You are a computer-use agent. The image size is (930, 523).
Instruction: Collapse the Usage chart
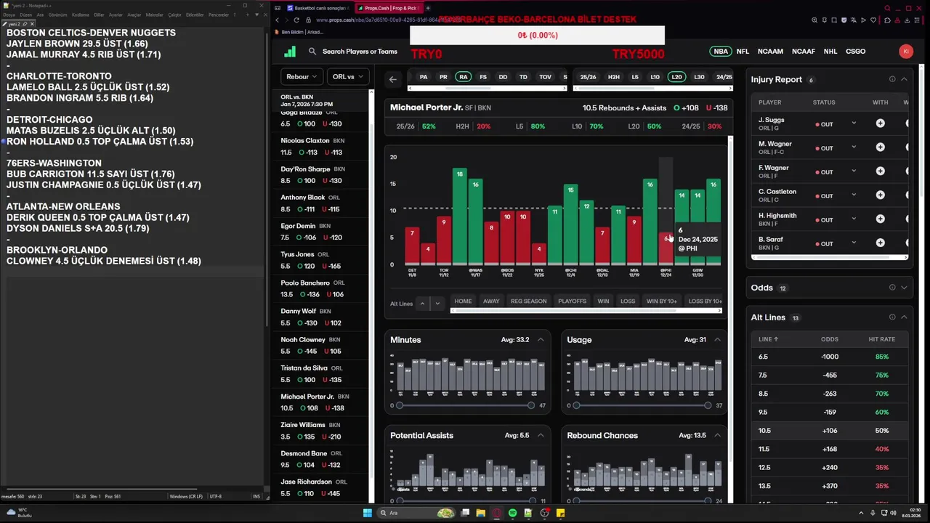click(717, 340)
